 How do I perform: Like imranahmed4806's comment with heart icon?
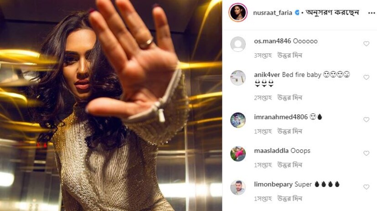tap(366, 119)
